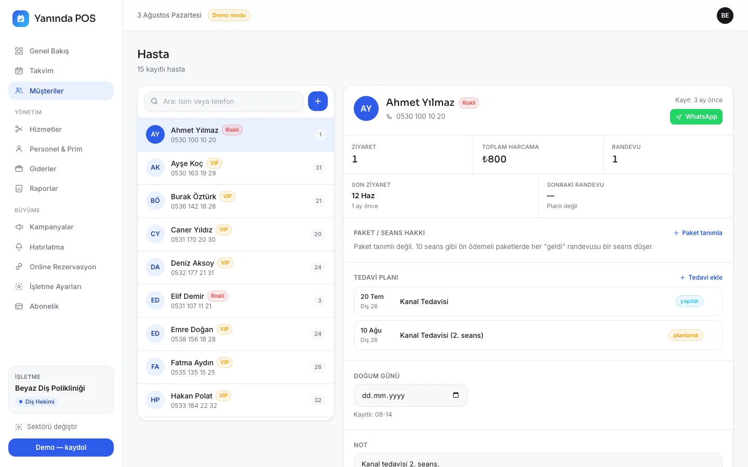Image resolution: width=748 pixels, height=467 pixels.
Task: Click the Demo — kaydol button
Action: tap(61, 447)
